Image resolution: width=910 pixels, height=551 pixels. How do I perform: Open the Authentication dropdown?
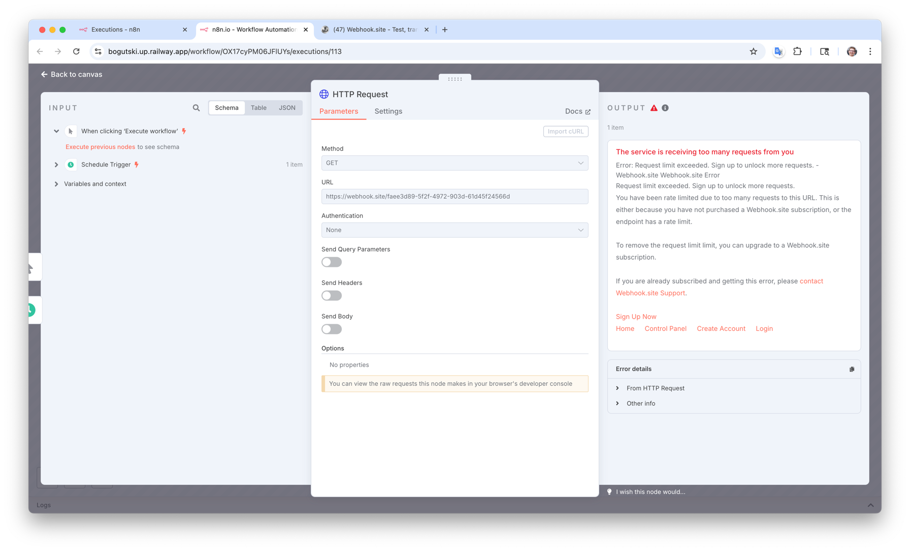454,230
